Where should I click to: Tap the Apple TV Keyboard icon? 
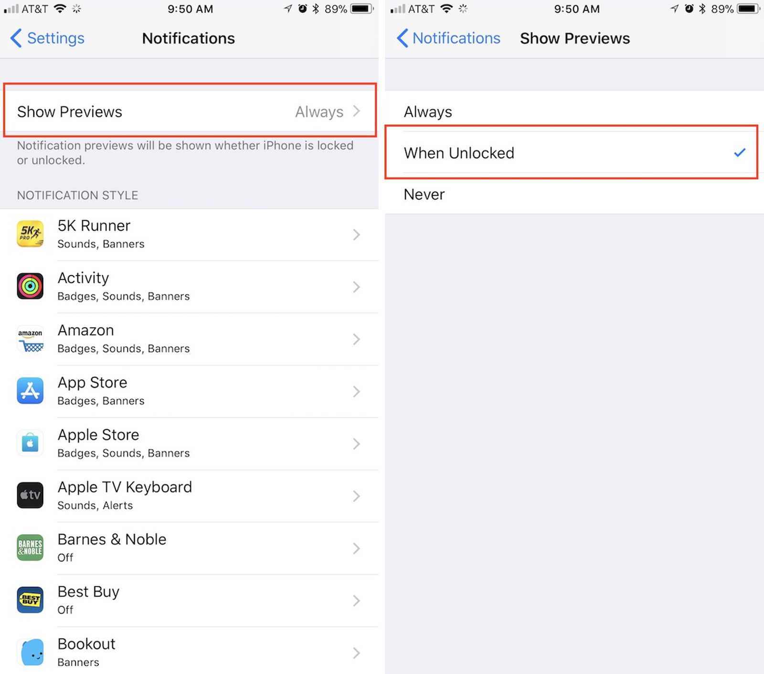(30, 495)
